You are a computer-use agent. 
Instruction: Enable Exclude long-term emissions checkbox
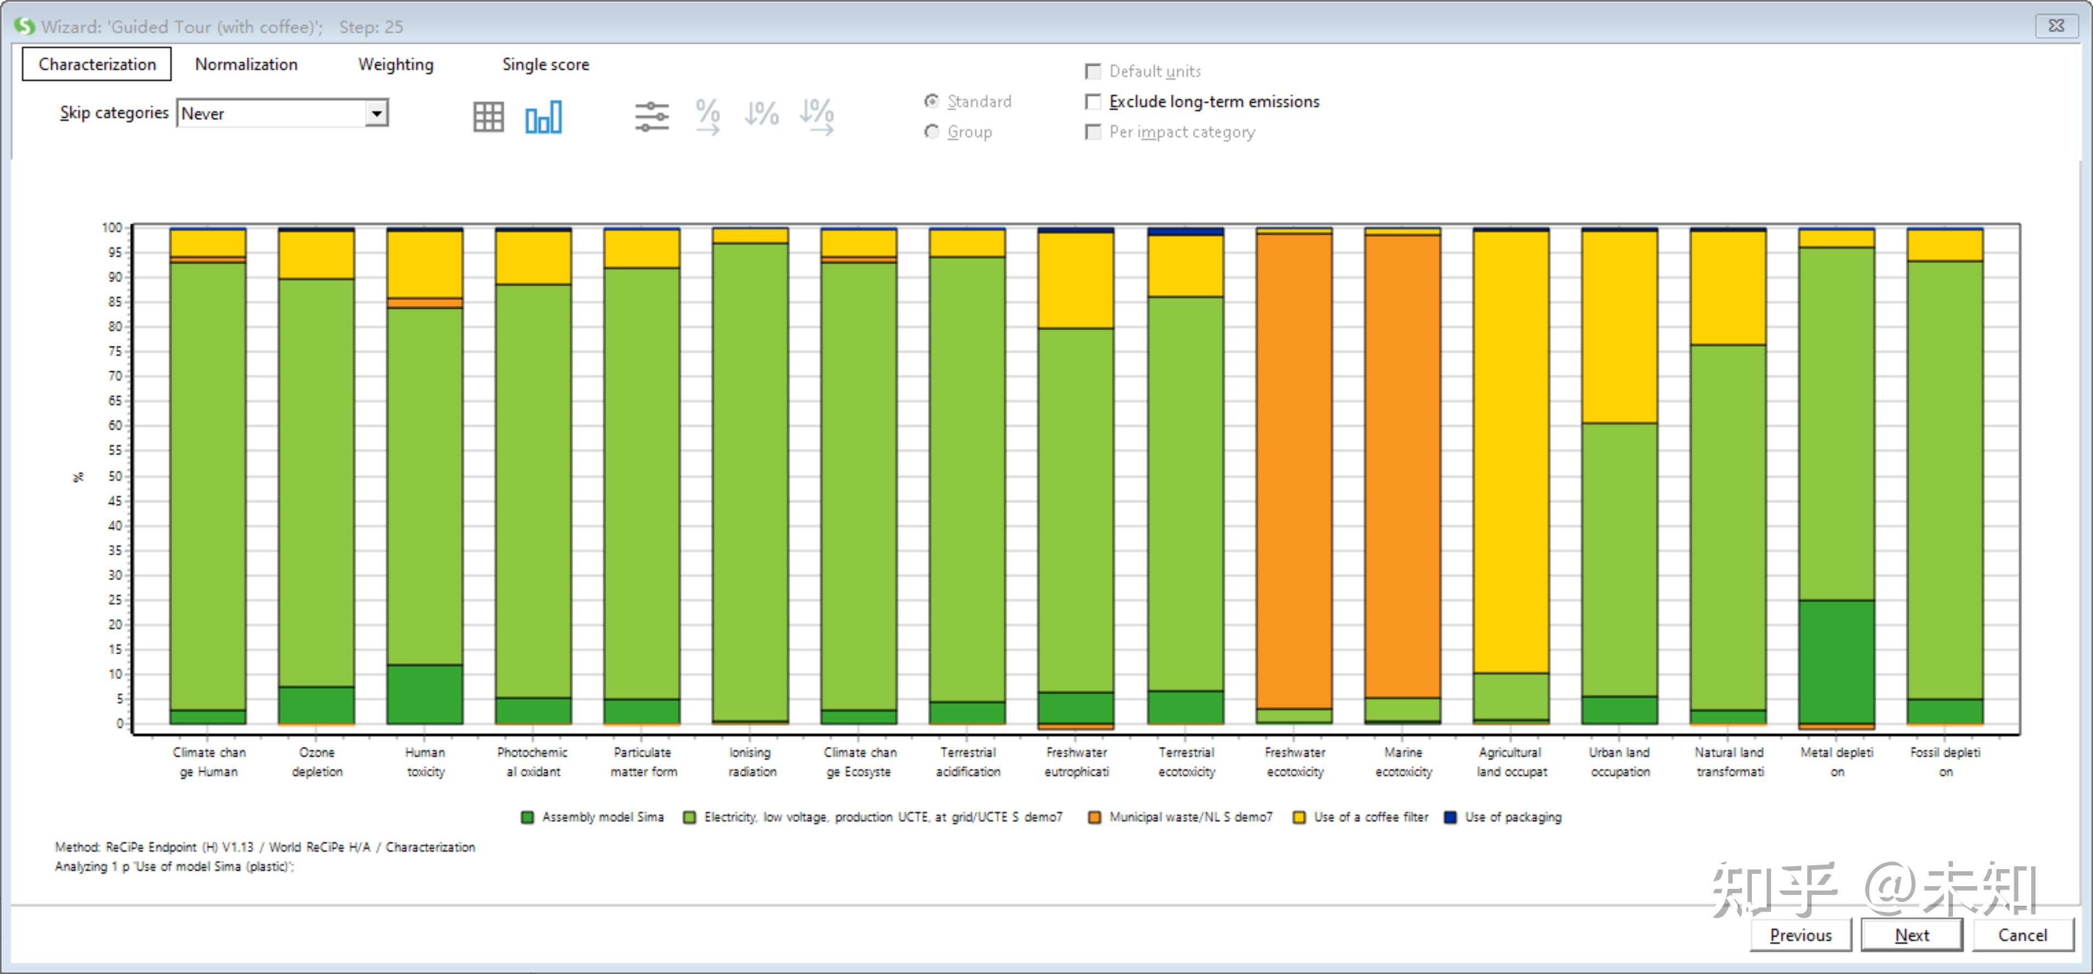1094,102
